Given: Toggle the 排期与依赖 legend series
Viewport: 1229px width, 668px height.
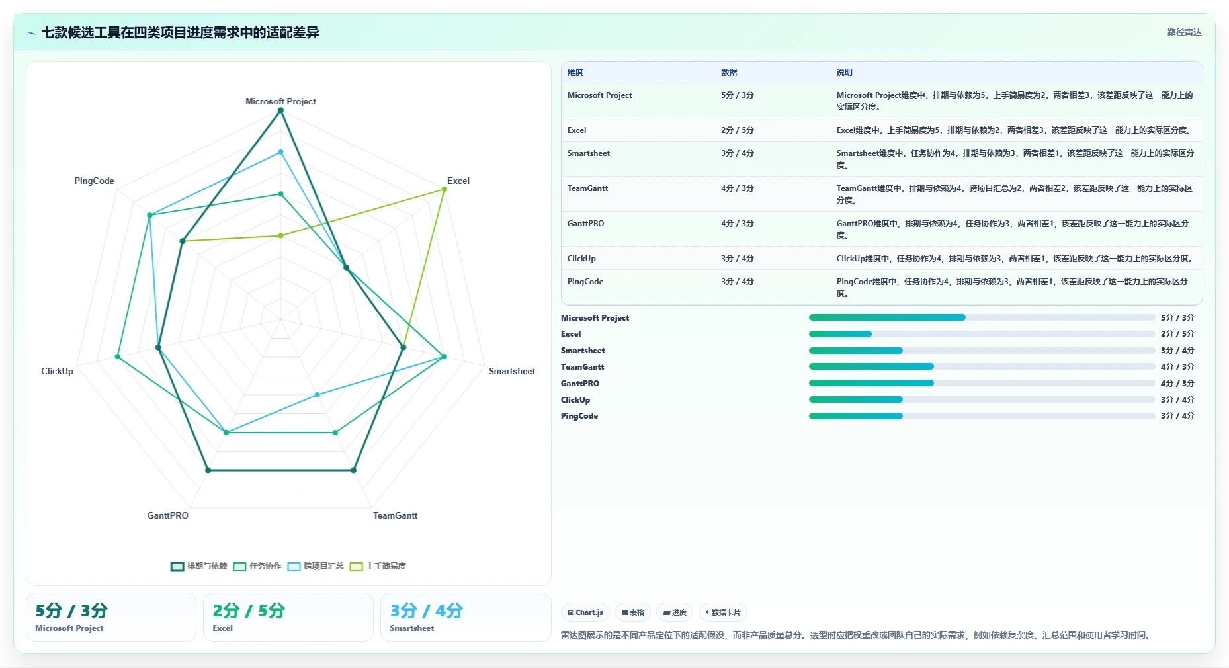Looking at the screenshot, I should pyautogui.click(x=199, y=566).
